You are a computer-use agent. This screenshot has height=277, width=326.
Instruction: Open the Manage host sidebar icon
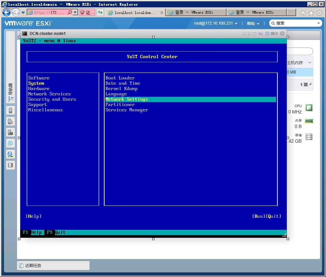tap(10, 121)
